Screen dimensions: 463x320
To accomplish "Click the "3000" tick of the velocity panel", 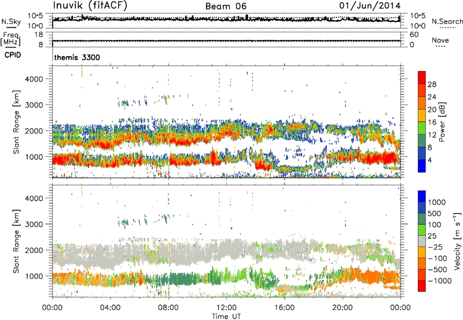I will point(34,224).
